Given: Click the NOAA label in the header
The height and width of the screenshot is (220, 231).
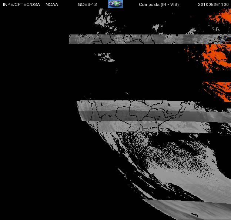Looking at the screenshot, I should coord(52,4).
